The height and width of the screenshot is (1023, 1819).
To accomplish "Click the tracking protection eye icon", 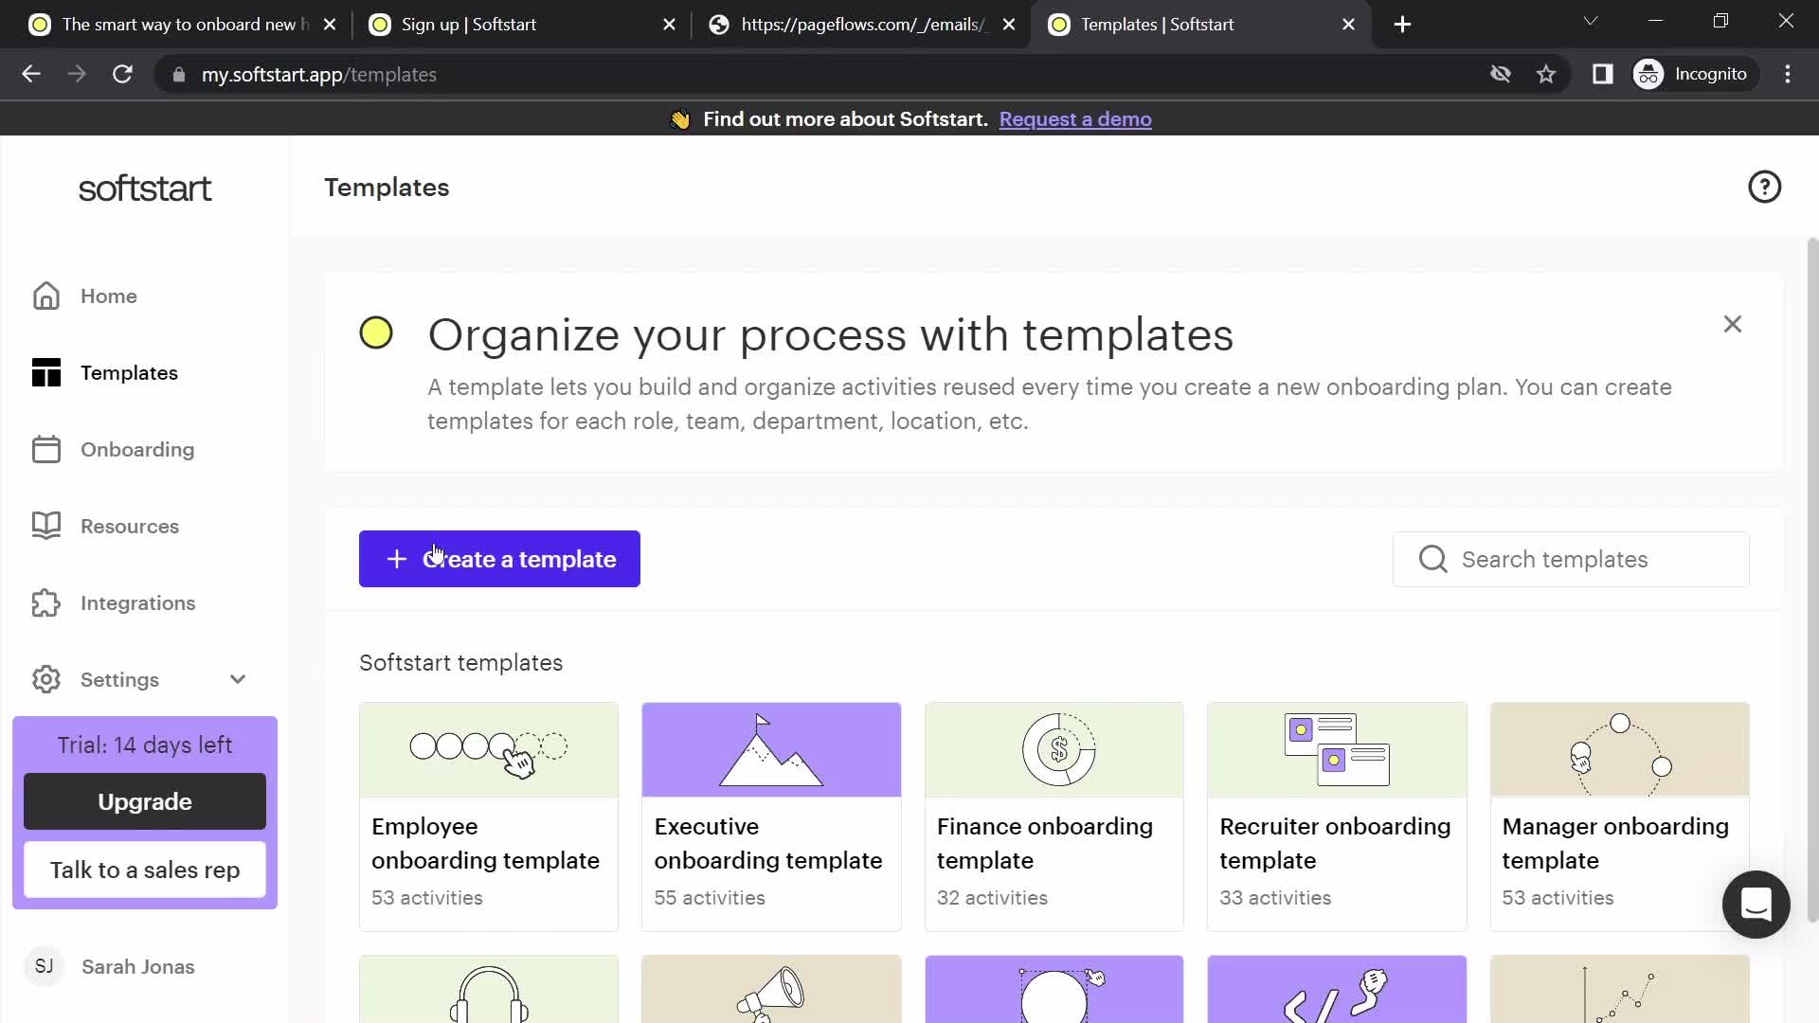I will click(1500, 74).
